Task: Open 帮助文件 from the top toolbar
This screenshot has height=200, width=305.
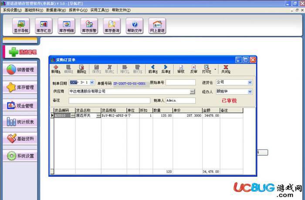Action: click(134, 26)
